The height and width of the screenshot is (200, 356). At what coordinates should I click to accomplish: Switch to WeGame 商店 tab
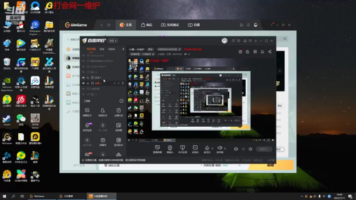147,25
